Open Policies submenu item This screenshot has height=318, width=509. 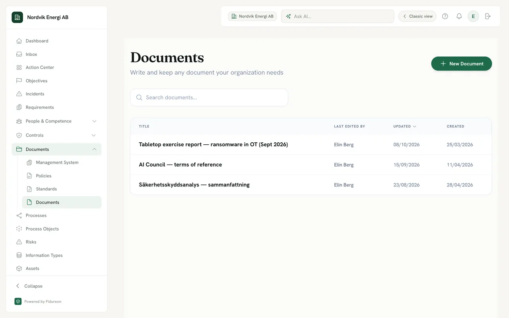pyautogui.click(x=62, y=176)
